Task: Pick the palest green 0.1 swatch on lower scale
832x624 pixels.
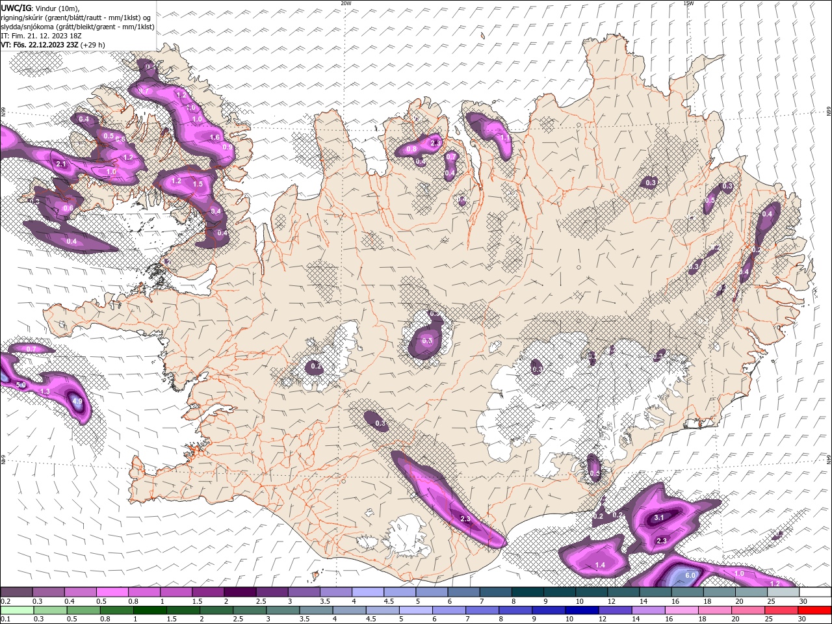Action: [16, 610]
